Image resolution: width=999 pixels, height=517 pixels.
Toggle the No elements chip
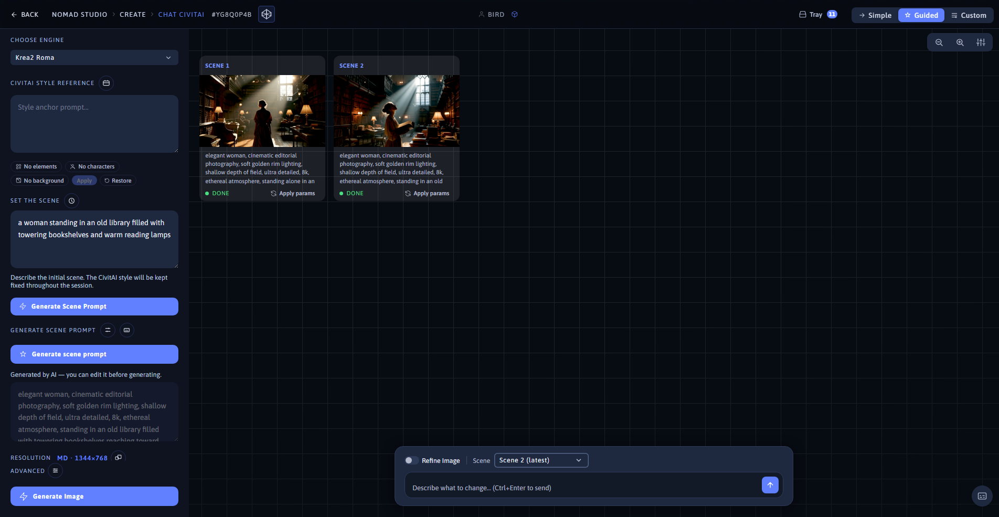36,166
